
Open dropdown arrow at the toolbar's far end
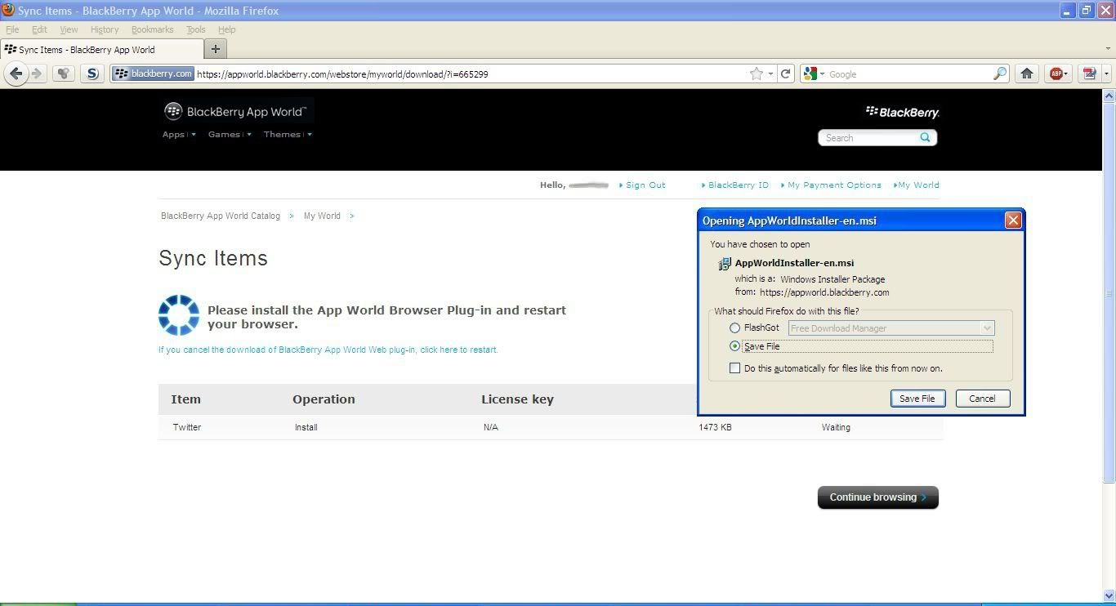pyautogui.click(x=1106, y=74)
